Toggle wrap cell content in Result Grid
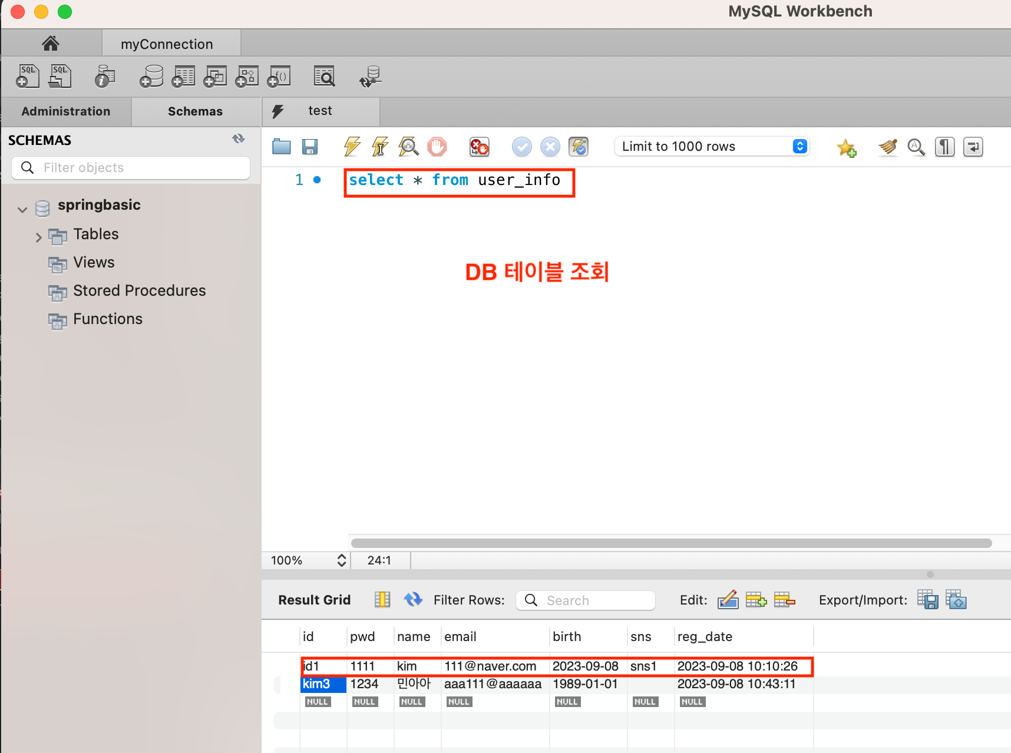The width and height of the screenshot is (1011, 753). (x=382, y=600)
